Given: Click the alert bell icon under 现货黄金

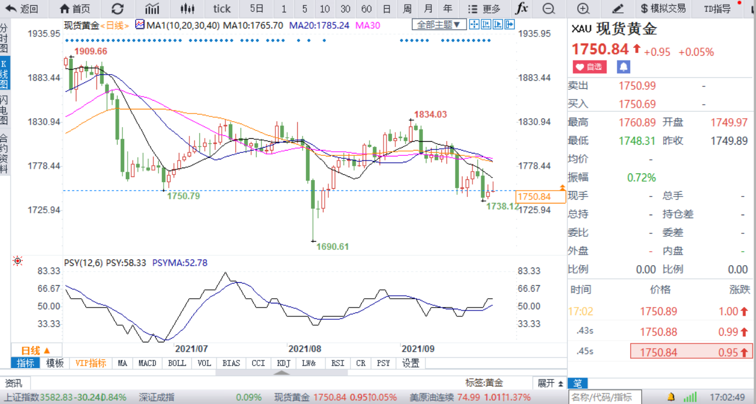Looking at the screenshot, I should 622,66.
